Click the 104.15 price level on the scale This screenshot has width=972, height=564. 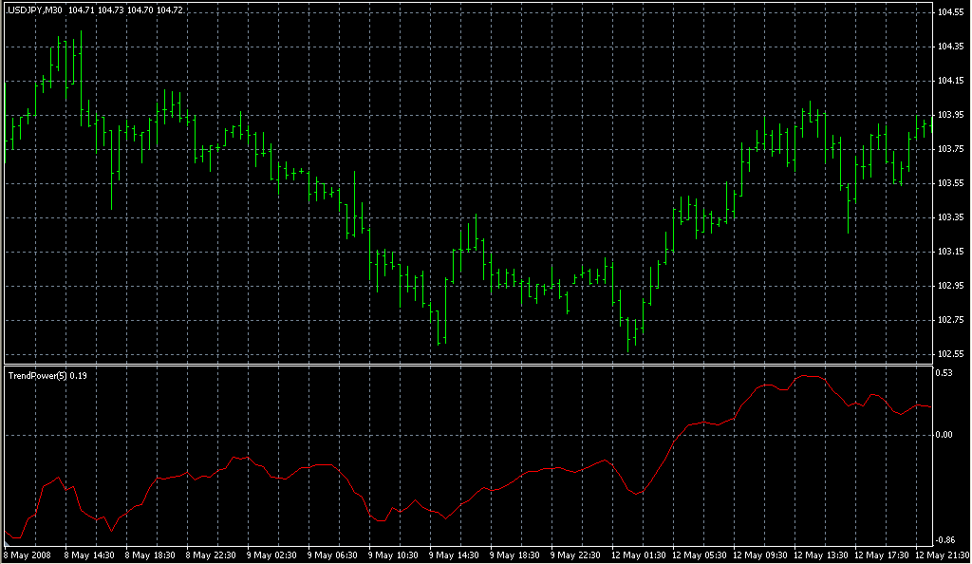point(950,81)
